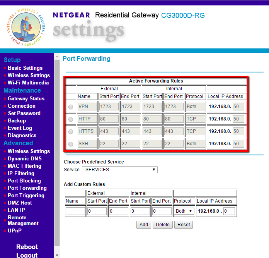Click the custom rule Name field
Viewport: 269px width, 258px height.
tap(75, 211)
